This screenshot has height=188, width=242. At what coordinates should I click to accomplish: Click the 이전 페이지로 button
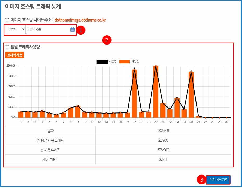pyautogui.click(x=218, y=179)
